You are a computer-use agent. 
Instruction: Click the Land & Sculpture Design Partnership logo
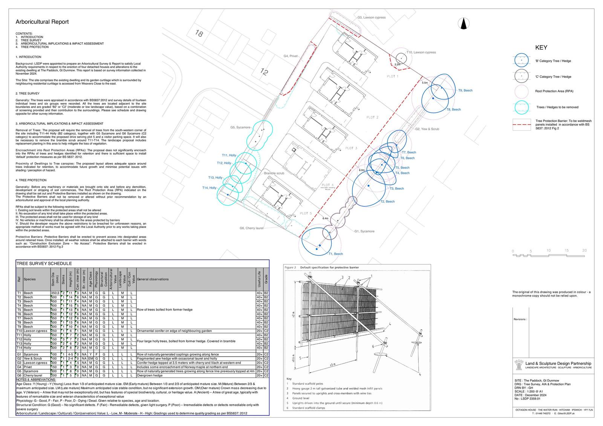pos(518,365)
